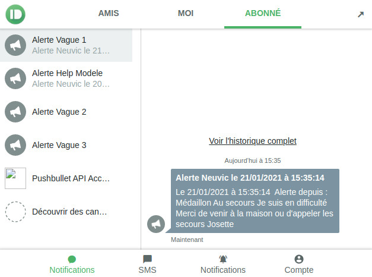Click Alerte Help Modele megaphone icon
Viewport: 372px width, 277px height.
(x=15, y=78)
